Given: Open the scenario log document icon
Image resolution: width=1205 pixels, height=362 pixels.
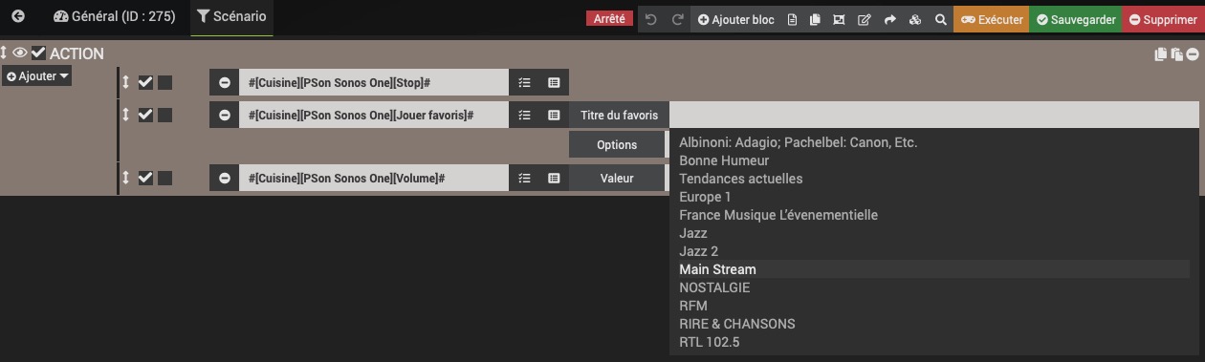Looking at the screenshot, I should 792,19.
